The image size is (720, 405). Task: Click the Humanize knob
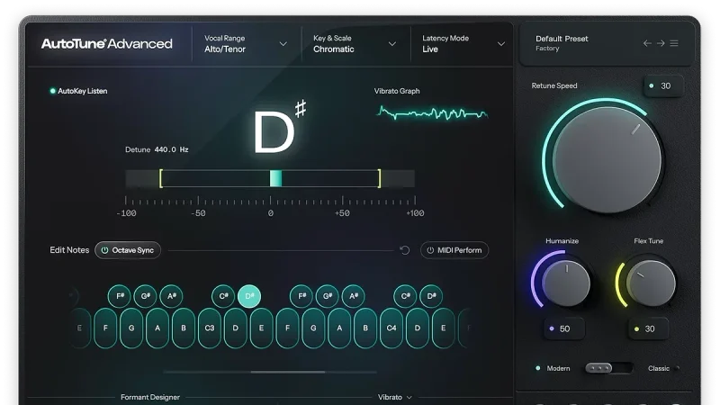pyautogui.click(x=567, y=283)
